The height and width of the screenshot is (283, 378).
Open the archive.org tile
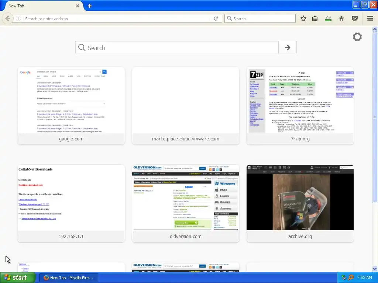point(300,203)
